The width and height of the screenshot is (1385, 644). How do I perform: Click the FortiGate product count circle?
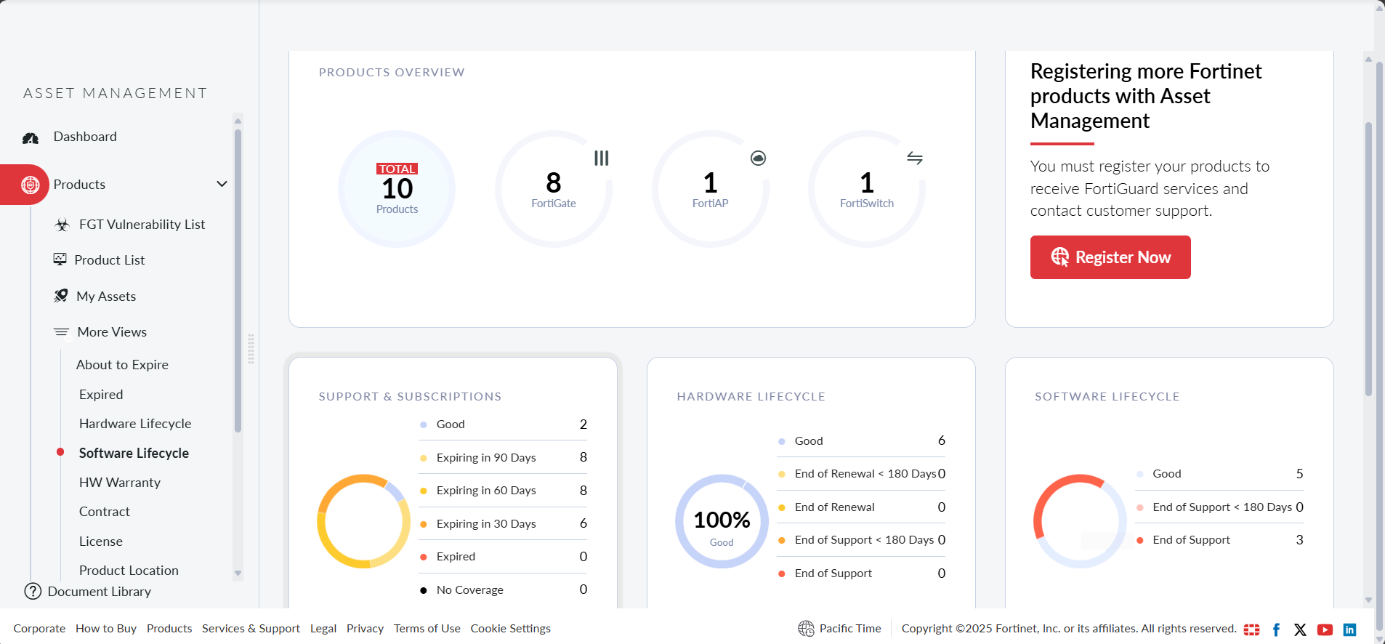tap(554, 189)
